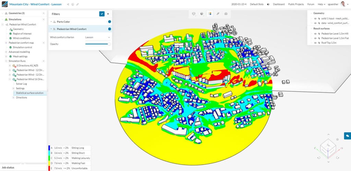
Task: Click the SimScale logo icon
Action: coord(4,4)
